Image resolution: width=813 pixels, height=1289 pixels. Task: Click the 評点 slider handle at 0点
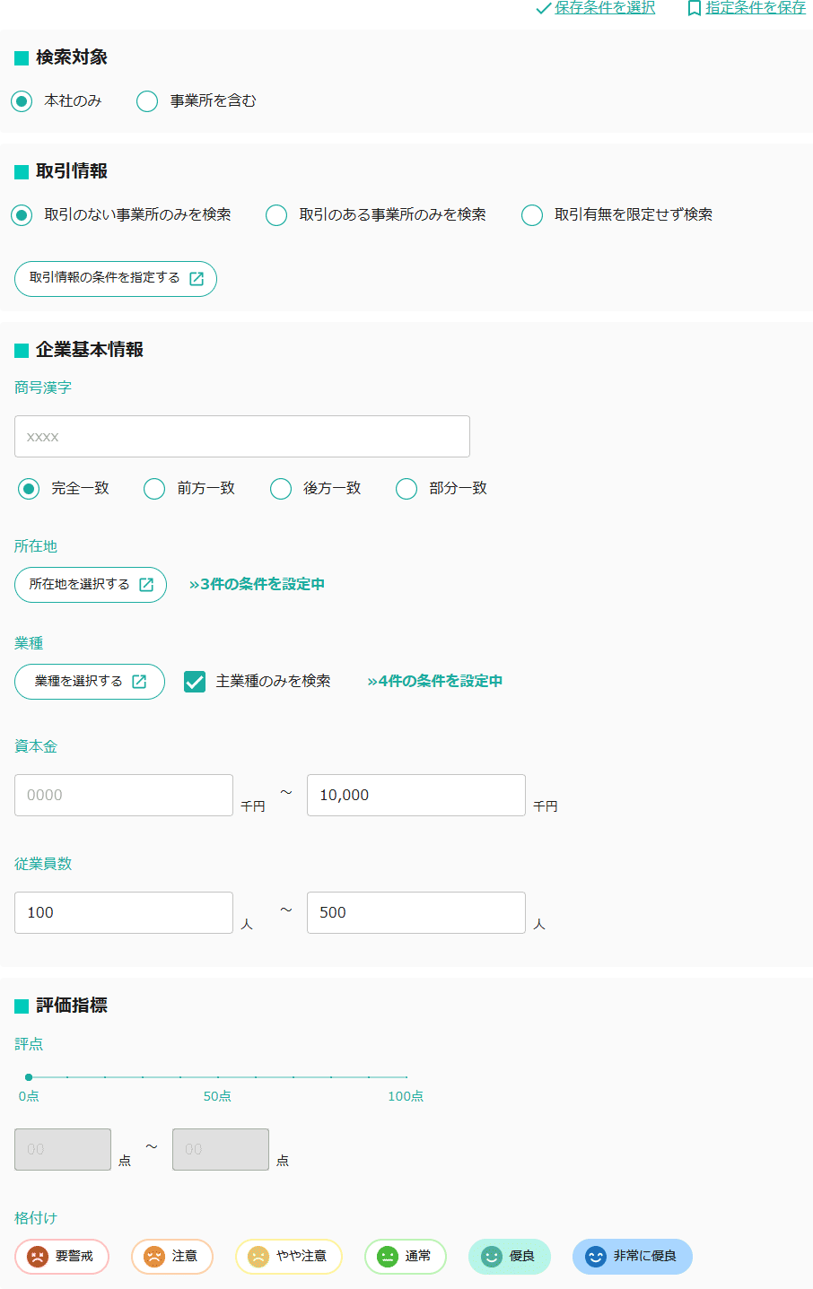(x=28, y=1076)
